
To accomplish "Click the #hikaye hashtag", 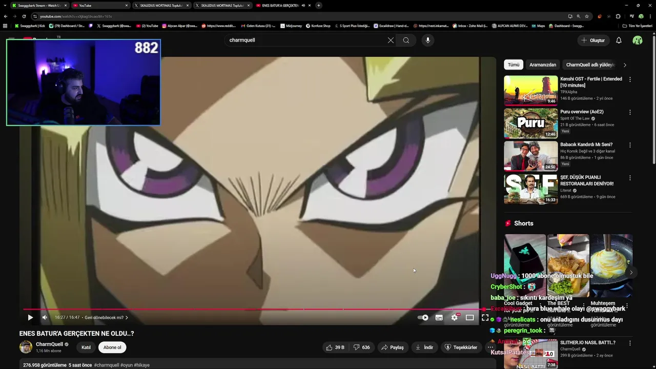I will tap(142, 365).
